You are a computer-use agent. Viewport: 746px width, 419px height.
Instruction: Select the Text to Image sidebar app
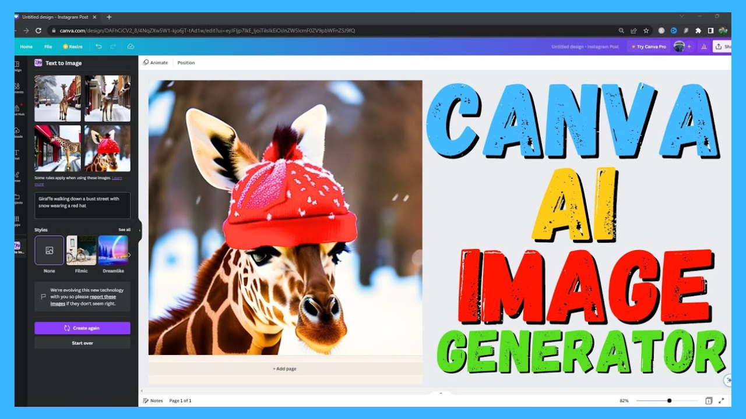click(18, 247)
